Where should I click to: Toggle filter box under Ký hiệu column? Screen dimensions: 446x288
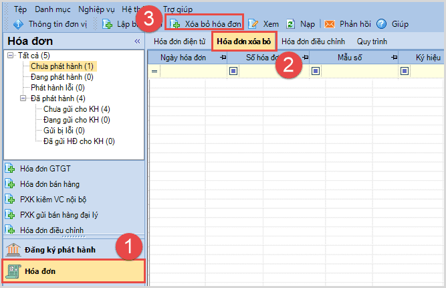coord(405,71)
